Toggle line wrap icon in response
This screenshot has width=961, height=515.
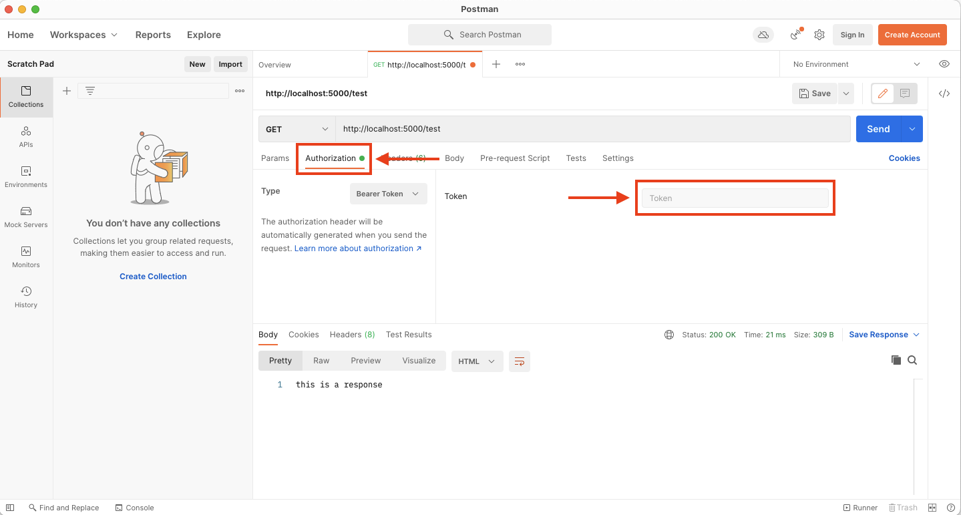pos(519,361)
